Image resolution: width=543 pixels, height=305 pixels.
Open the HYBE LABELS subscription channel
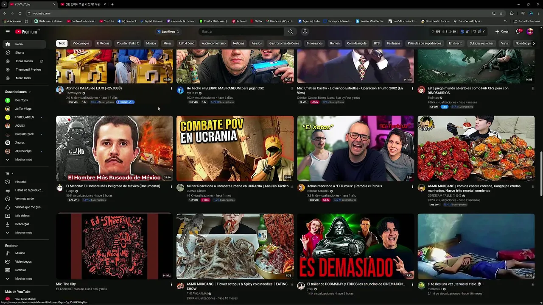tap(24, 117)
